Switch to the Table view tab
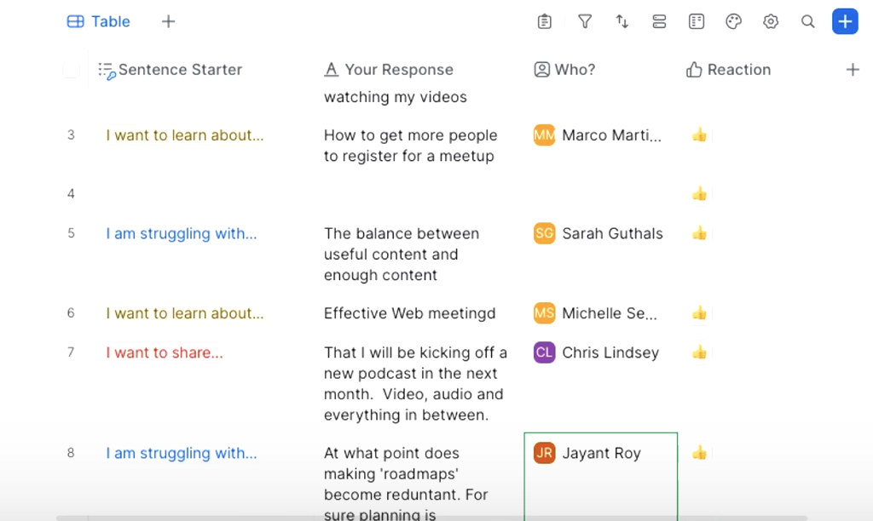Viewport: 873px width, 521px height. (x=99, y=22)
